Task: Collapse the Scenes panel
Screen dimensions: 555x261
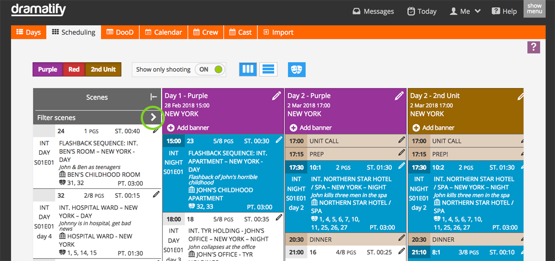Action: (x=154, y=97)
